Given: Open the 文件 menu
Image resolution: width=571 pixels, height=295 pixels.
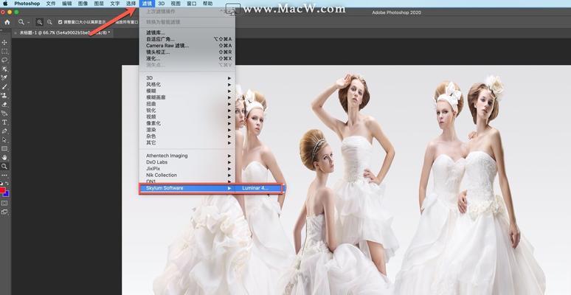Looking at the screenshot, I should click(51, 4).
